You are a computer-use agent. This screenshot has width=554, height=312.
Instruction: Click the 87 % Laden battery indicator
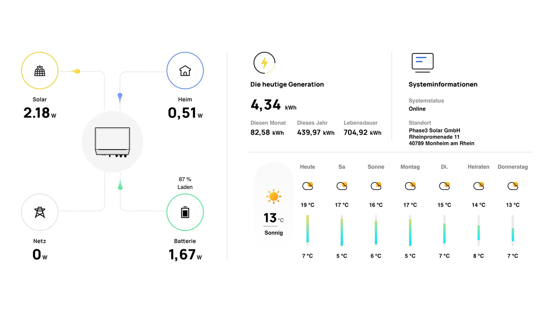pyautogui.click(x=185, y=183)
